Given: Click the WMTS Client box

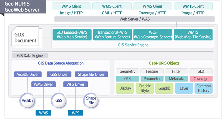Looking at the screenshot, I should pos(193,6).
